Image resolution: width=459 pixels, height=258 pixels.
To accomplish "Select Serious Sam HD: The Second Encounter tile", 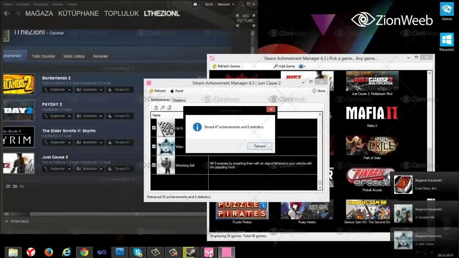I will coord(368,212).
